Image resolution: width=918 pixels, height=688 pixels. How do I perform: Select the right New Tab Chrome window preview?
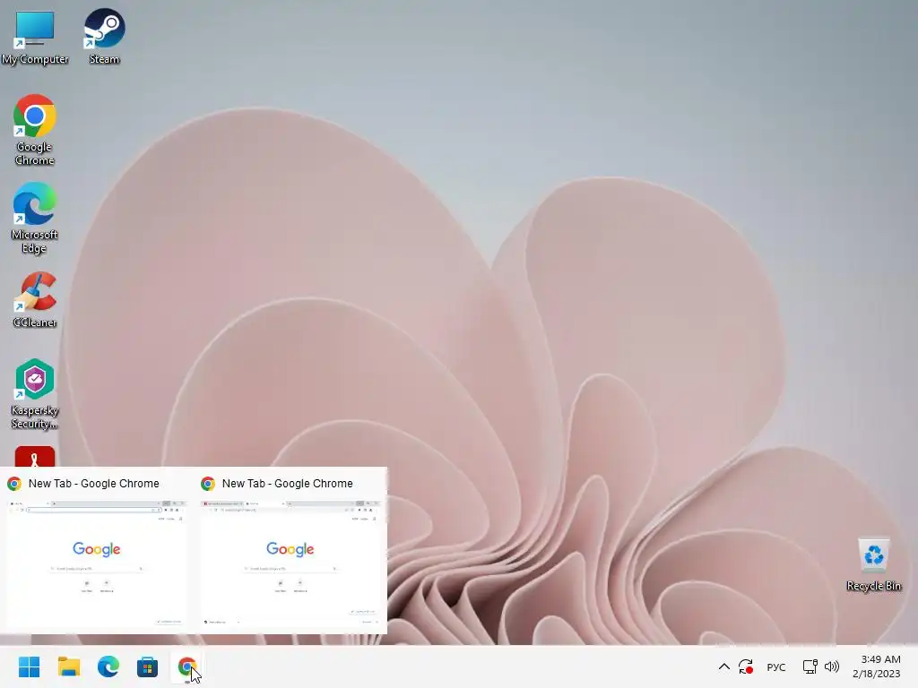[x=290, y=552]
